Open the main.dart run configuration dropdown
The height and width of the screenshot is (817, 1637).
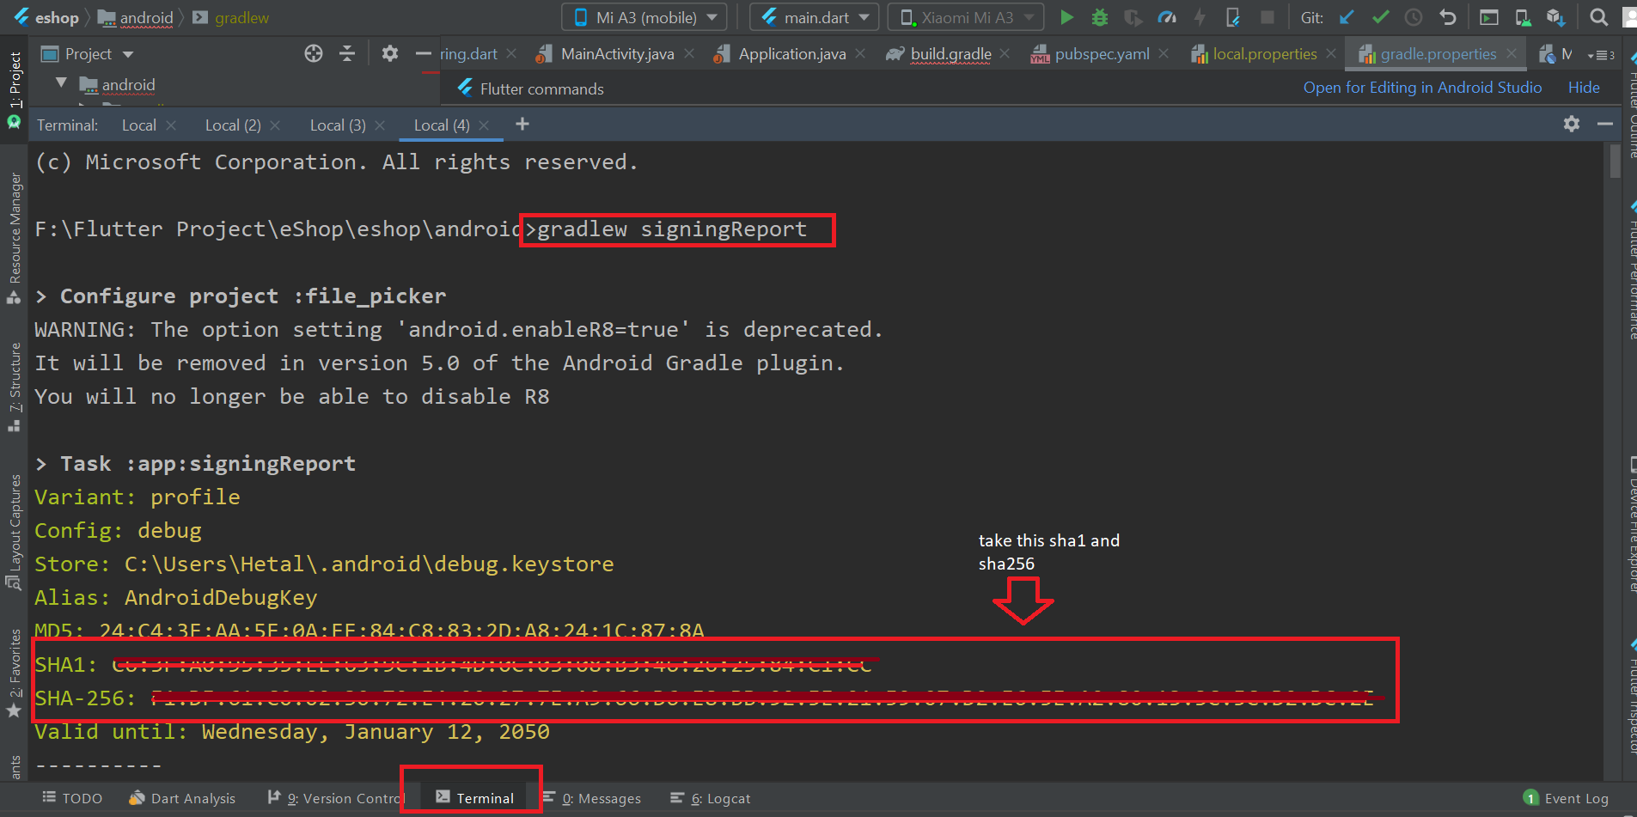coord(815,17)
